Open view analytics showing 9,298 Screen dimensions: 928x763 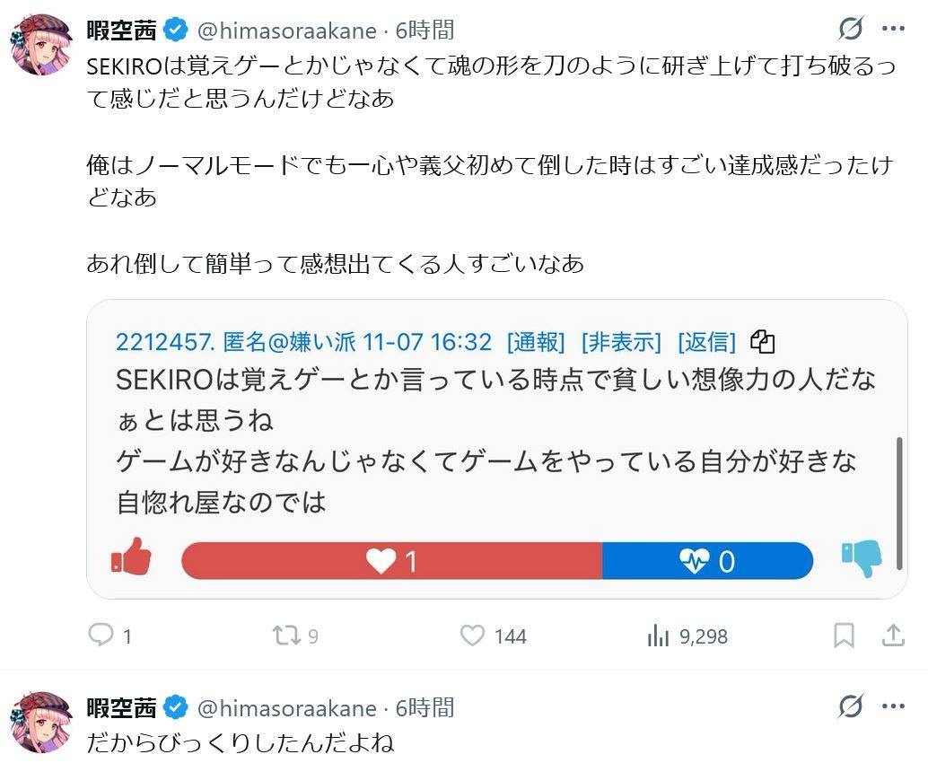click(659, 636)
